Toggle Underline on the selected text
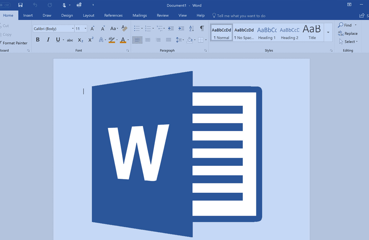This screenshot has height=240, width=369. point(58,40)
